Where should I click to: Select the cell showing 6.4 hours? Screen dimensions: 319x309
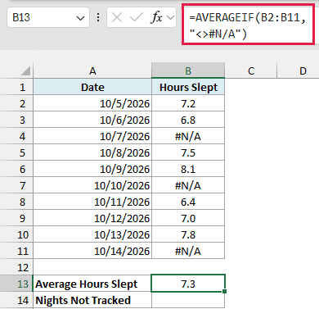[x=188, y=202]
